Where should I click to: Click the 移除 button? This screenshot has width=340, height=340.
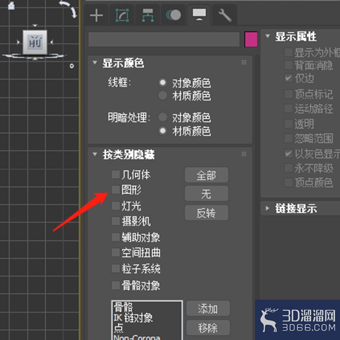pos(208,327)
